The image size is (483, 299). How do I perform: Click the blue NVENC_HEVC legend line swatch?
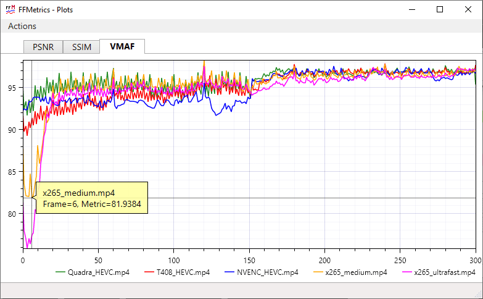(230, 272)
